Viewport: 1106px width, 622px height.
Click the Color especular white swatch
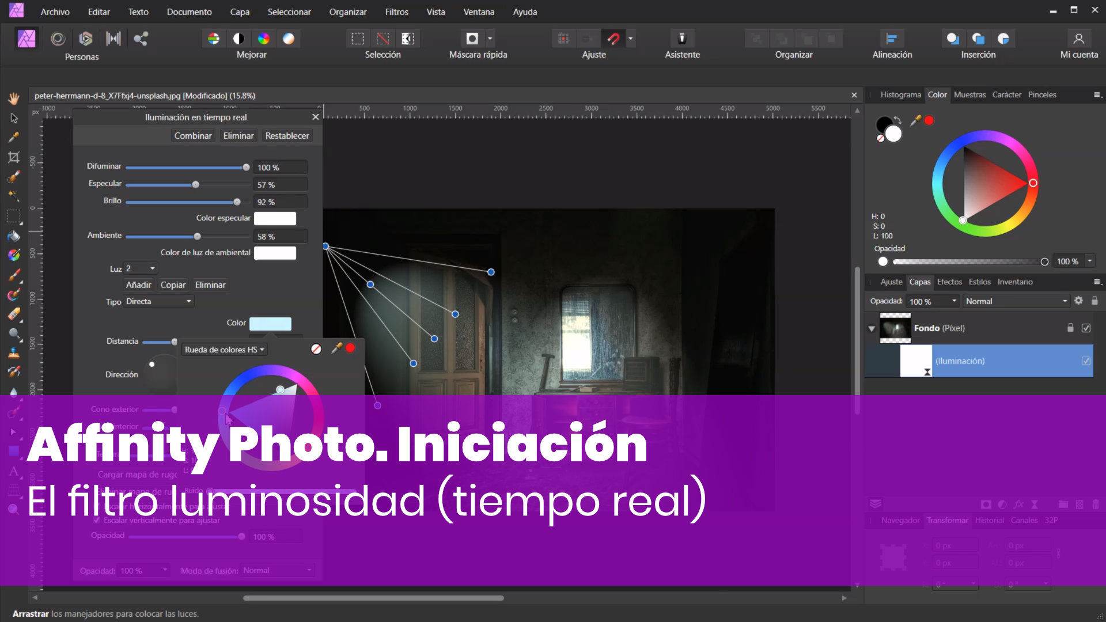pos(275,218)
